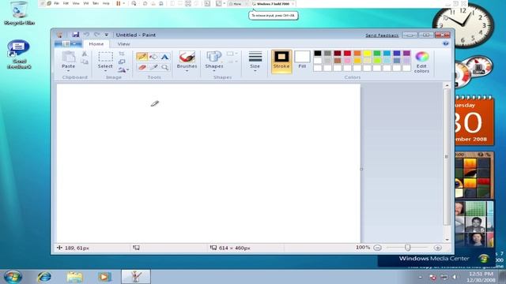Image resolution: width=506 pixels, height=284 pixels.
Task: Open the Edit colors dialog
Action: point(421,62)
